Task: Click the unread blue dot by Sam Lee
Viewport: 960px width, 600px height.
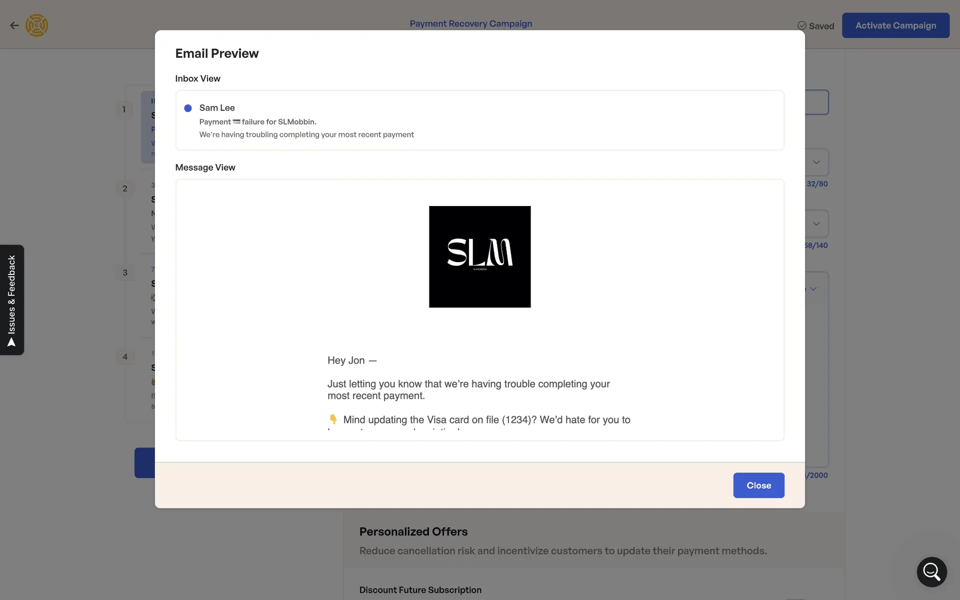Action: [188, 108]
